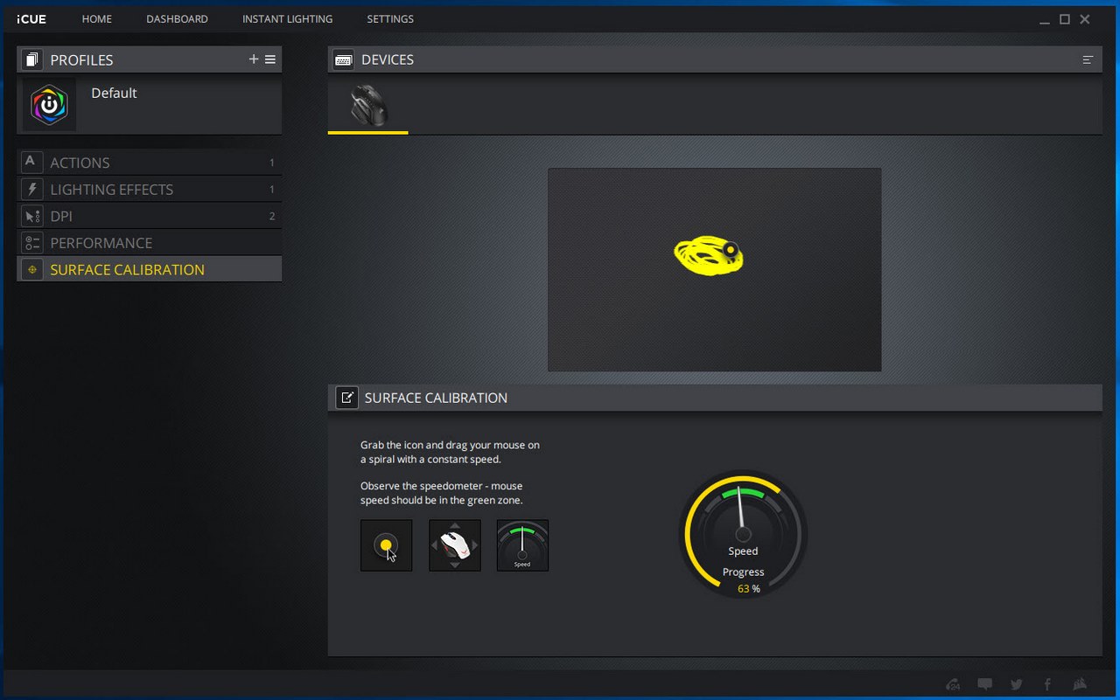
Task: Click the iCUE logo in the top bar
Action: click(31, 18)
